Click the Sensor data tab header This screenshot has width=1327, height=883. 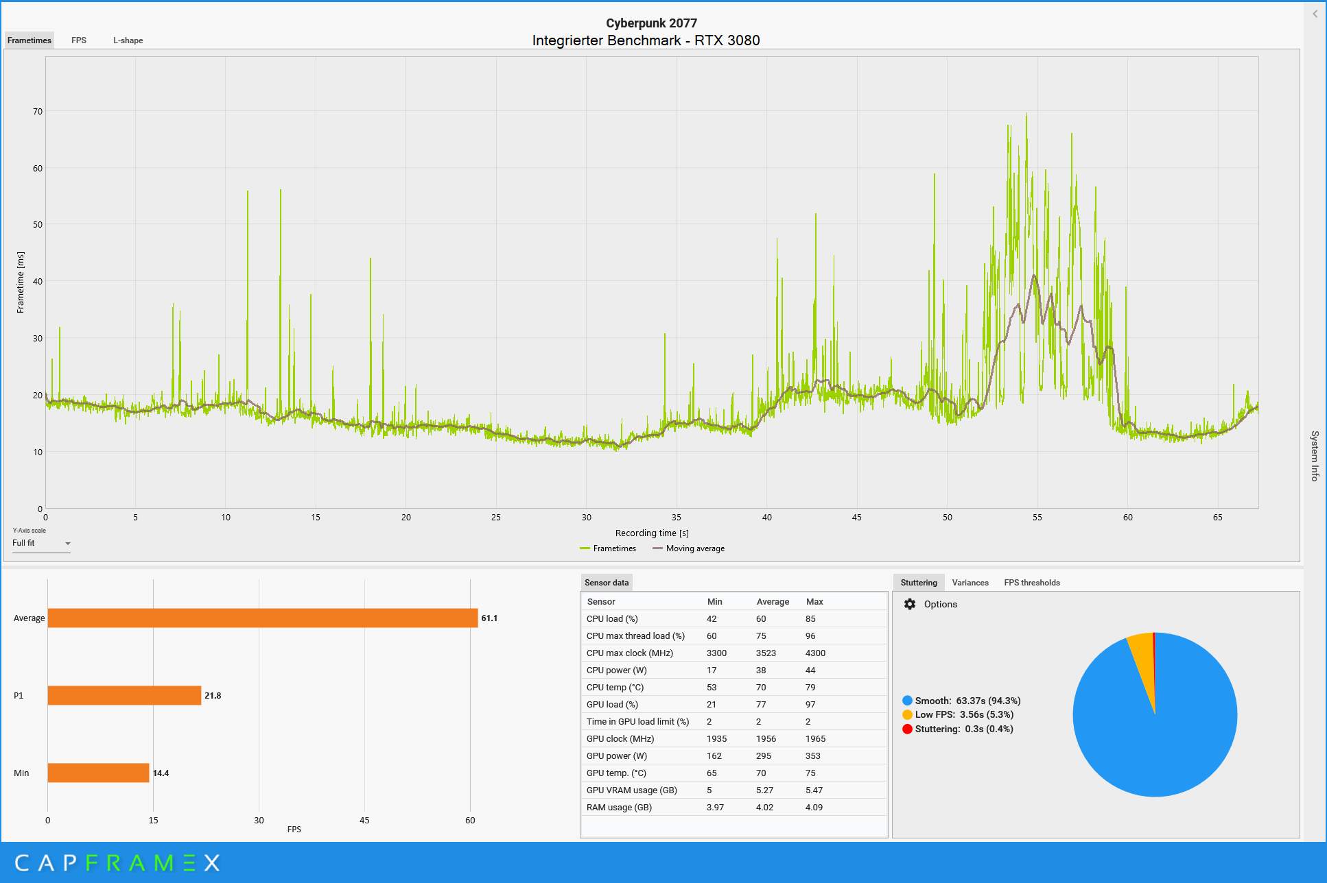point(606,583)
